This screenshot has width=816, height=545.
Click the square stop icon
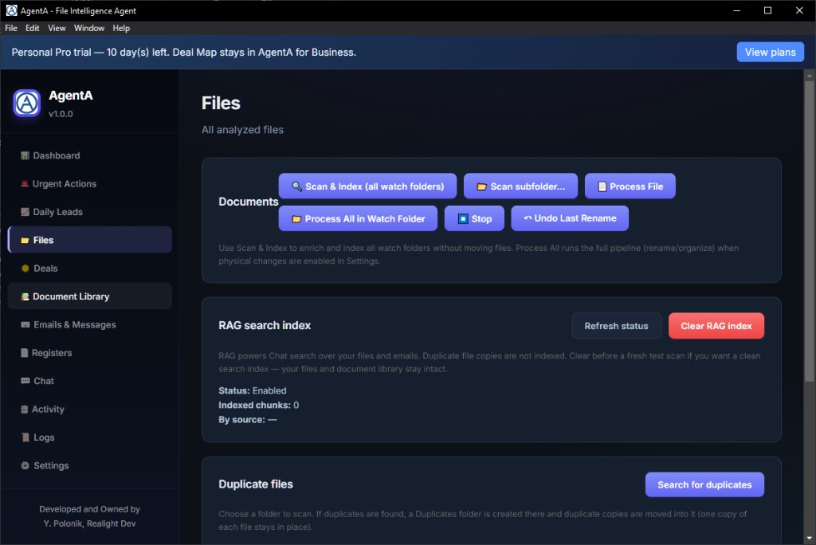(463, 218)
